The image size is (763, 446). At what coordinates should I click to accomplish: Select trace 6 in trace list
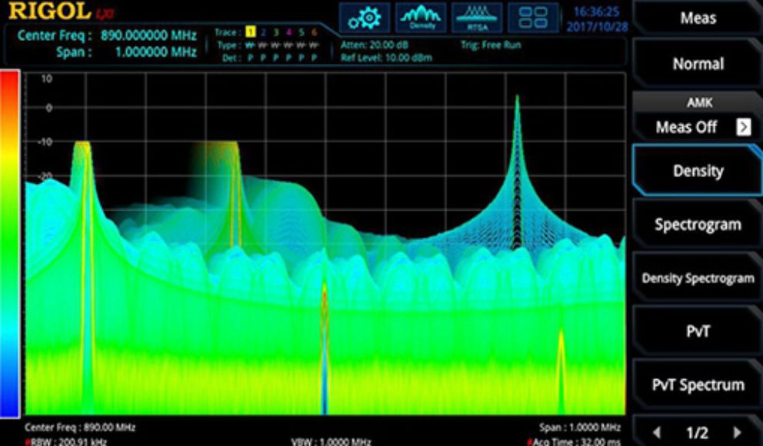314,32
